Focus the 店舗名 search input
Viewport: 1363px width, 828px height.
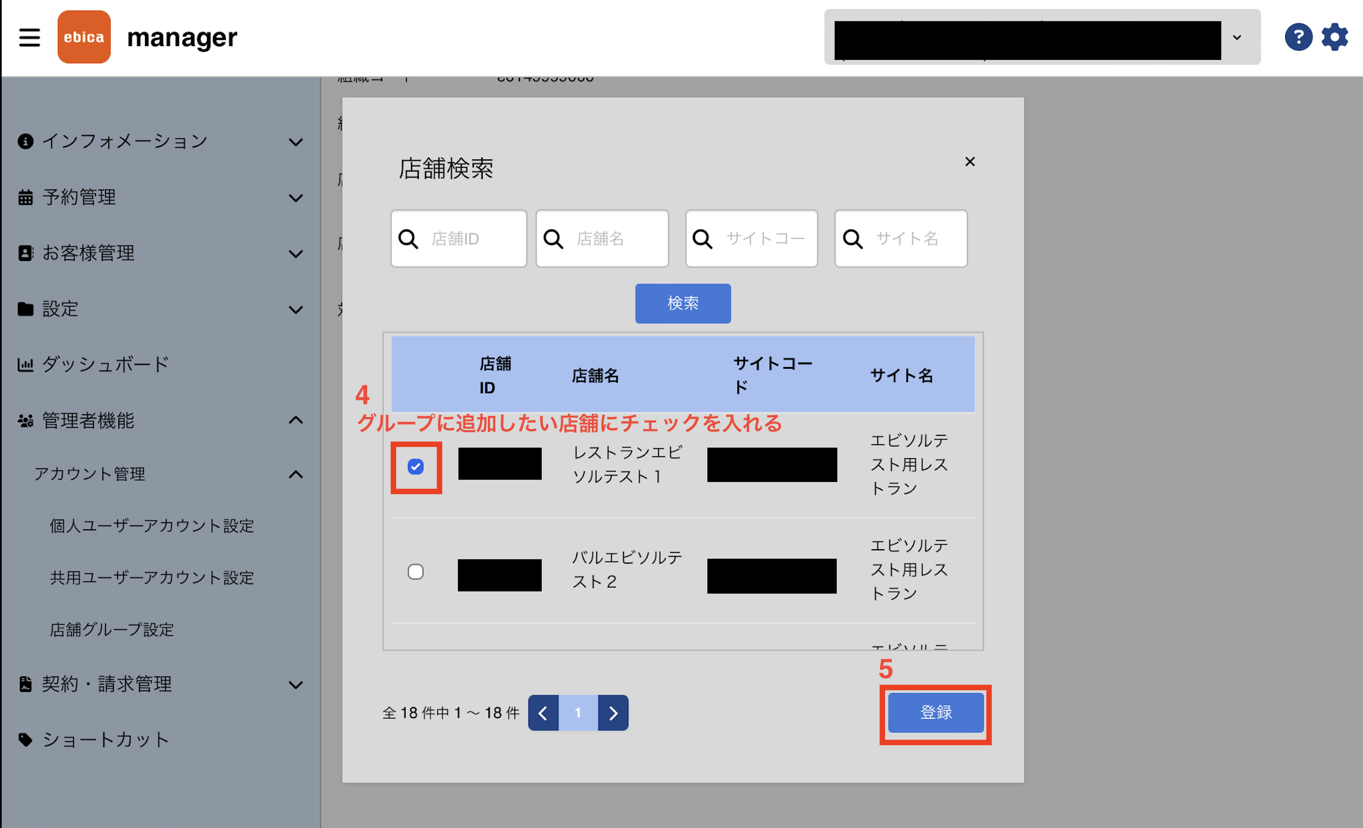coord(602,239)
